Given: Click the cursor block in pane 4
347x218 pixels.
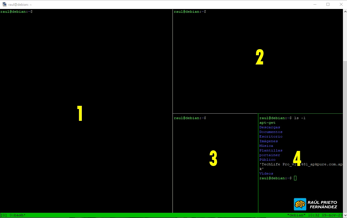Looking at the screenshot, I should coord(295,178).
